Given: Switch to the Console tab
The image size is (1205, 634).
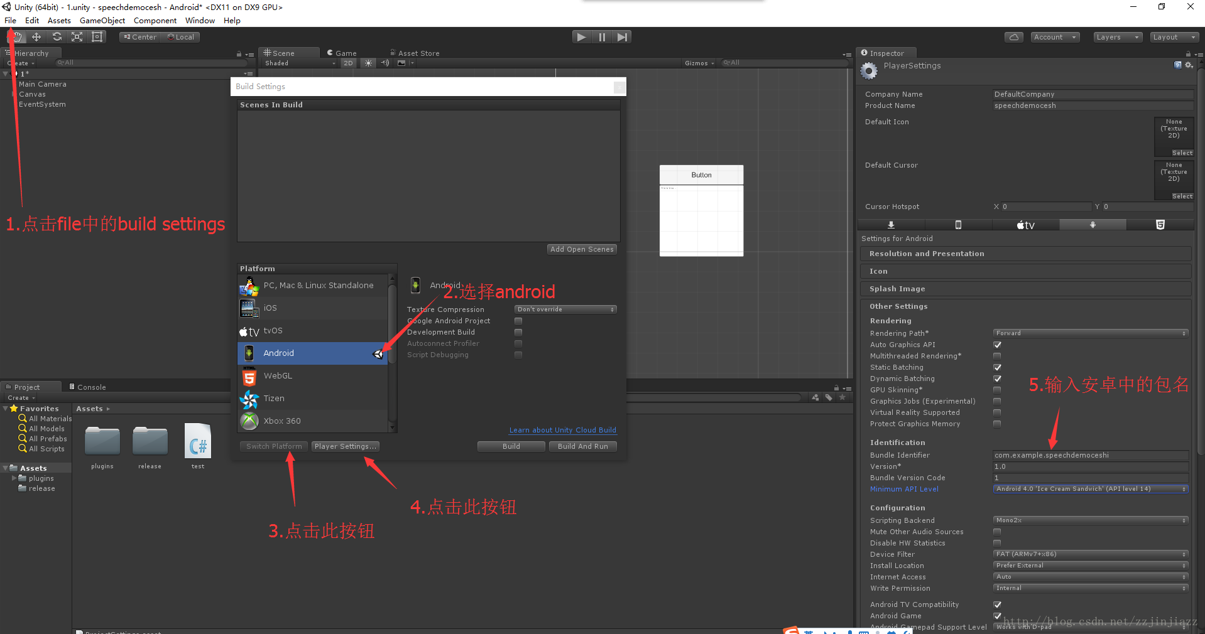Looking at the screenshot, I should (x=88, y=387).
